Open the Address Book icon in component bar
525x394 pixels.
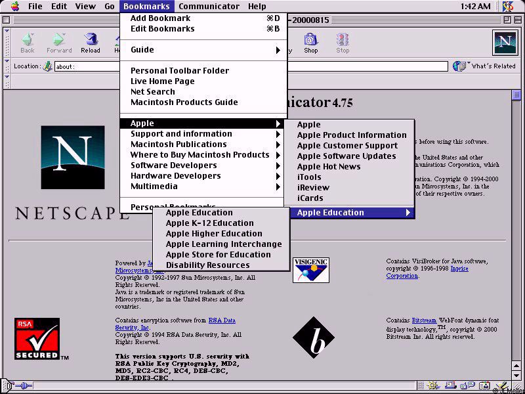click(x=484, y=386)
